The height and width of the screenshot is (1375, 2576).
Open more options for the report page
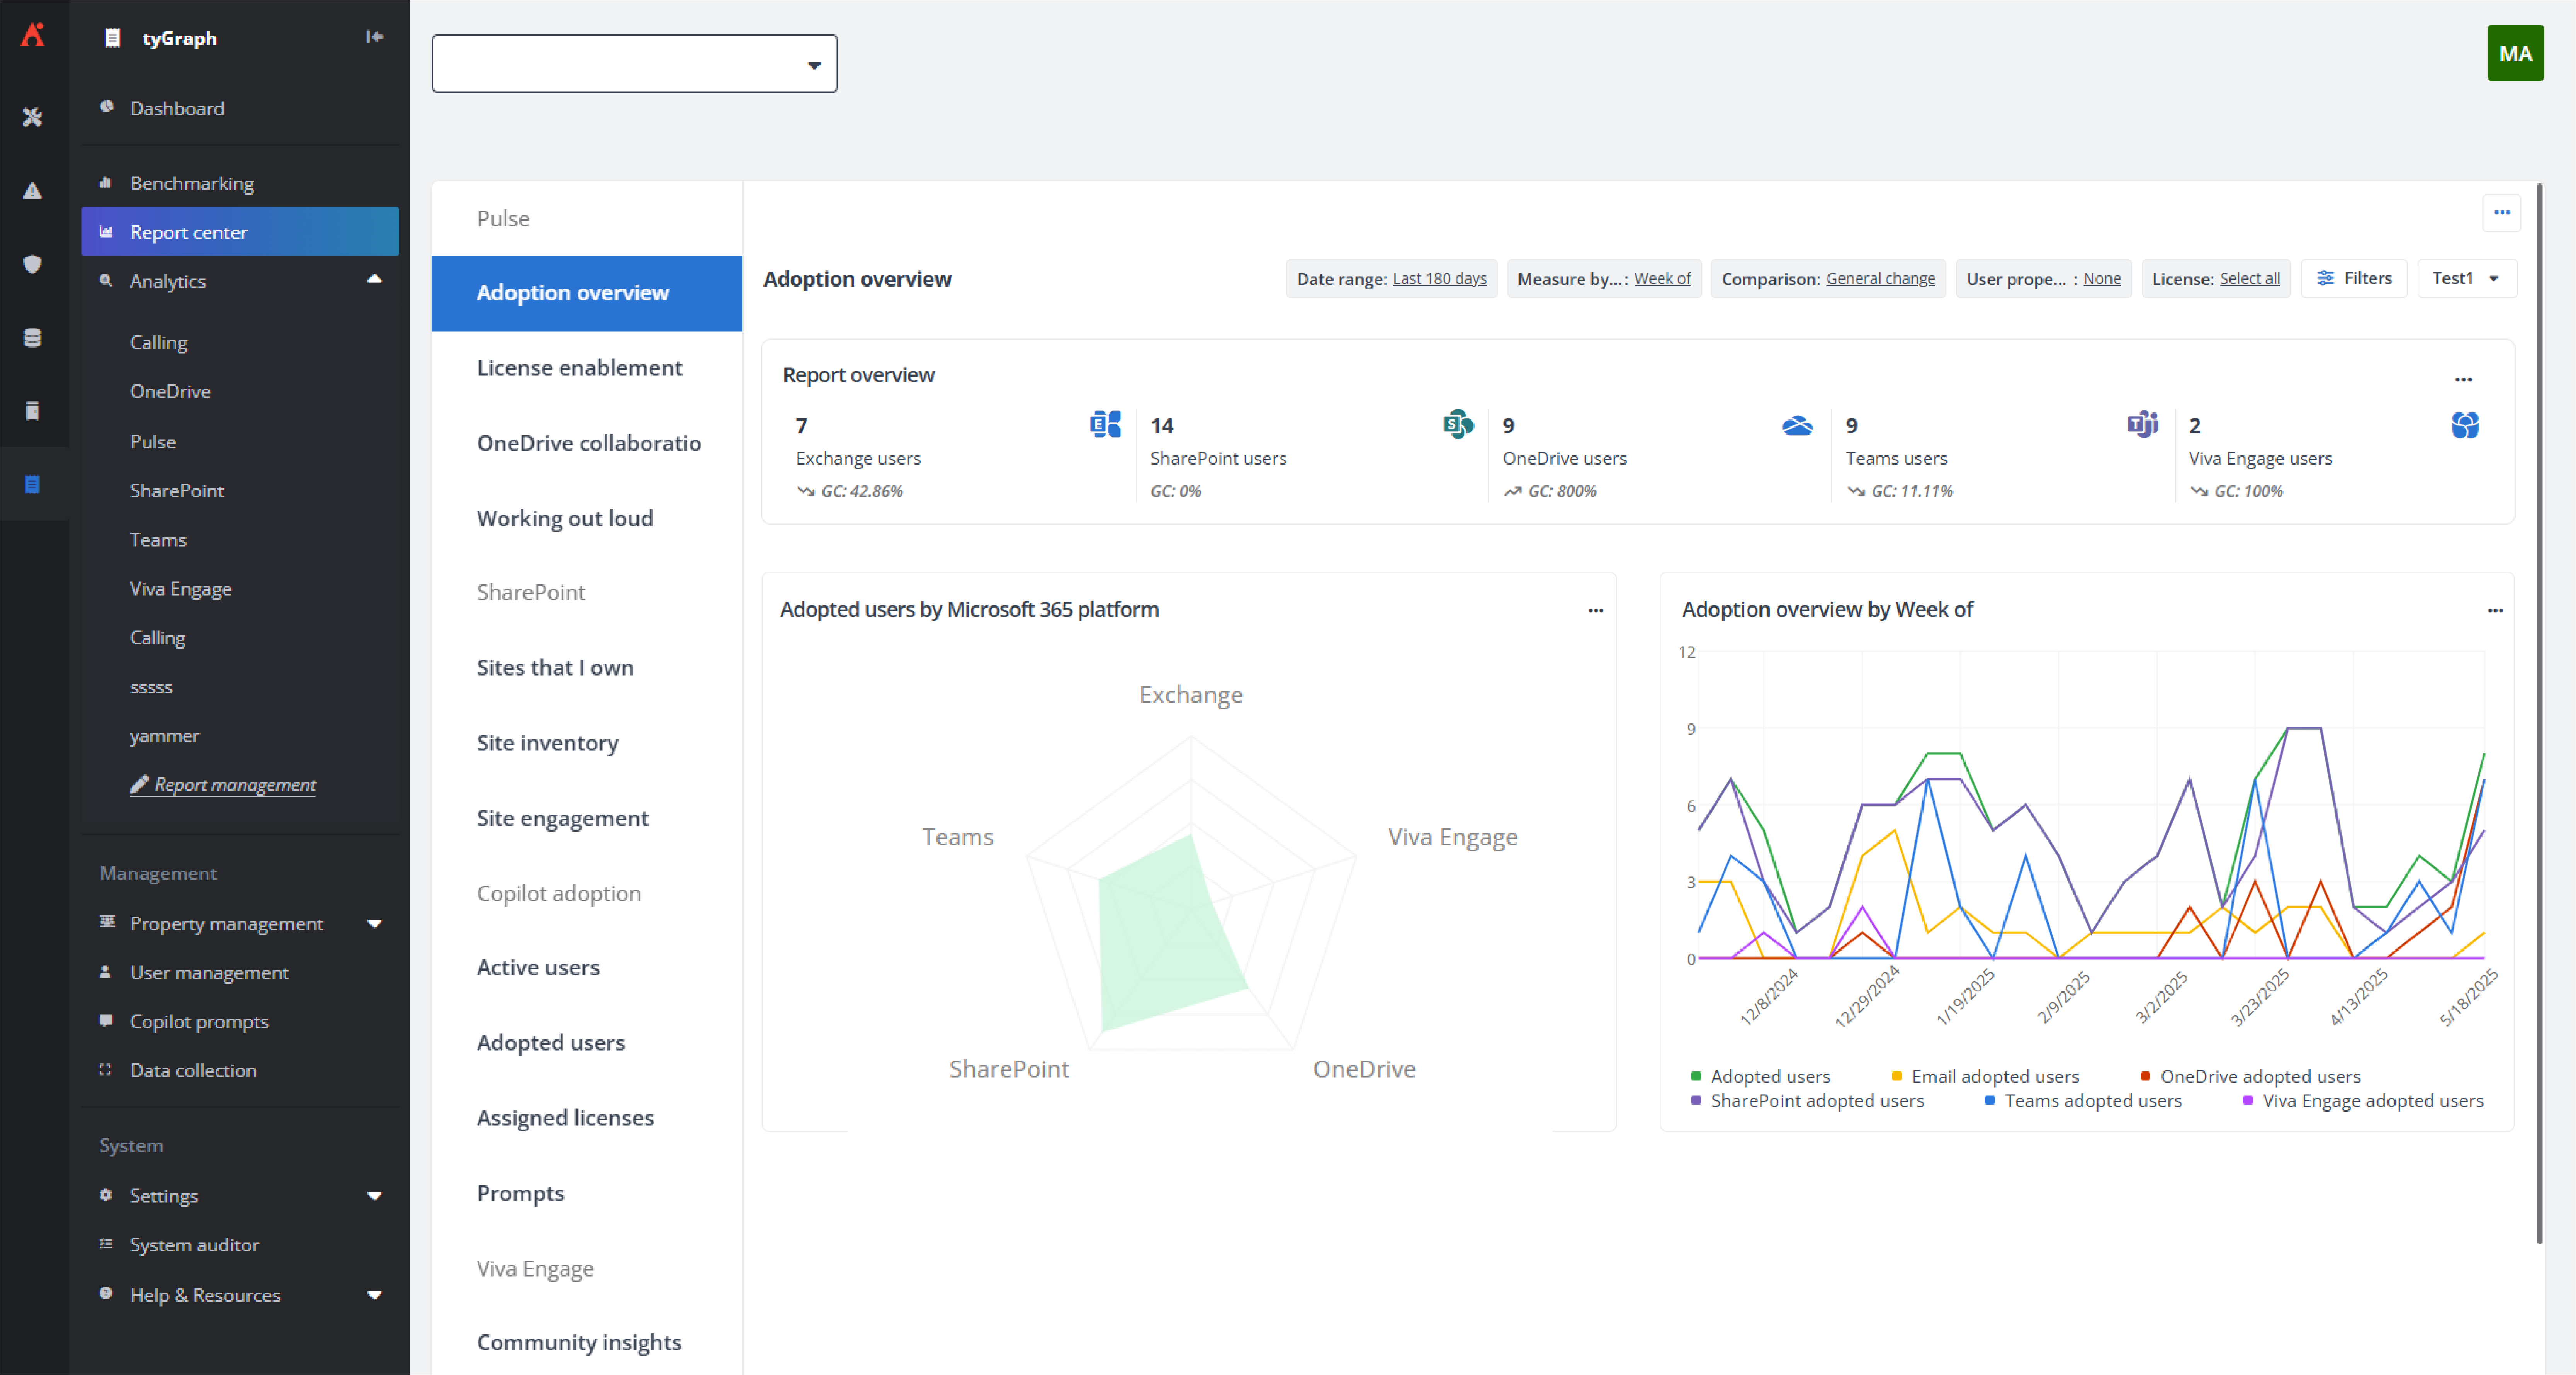pos(2502,213)
